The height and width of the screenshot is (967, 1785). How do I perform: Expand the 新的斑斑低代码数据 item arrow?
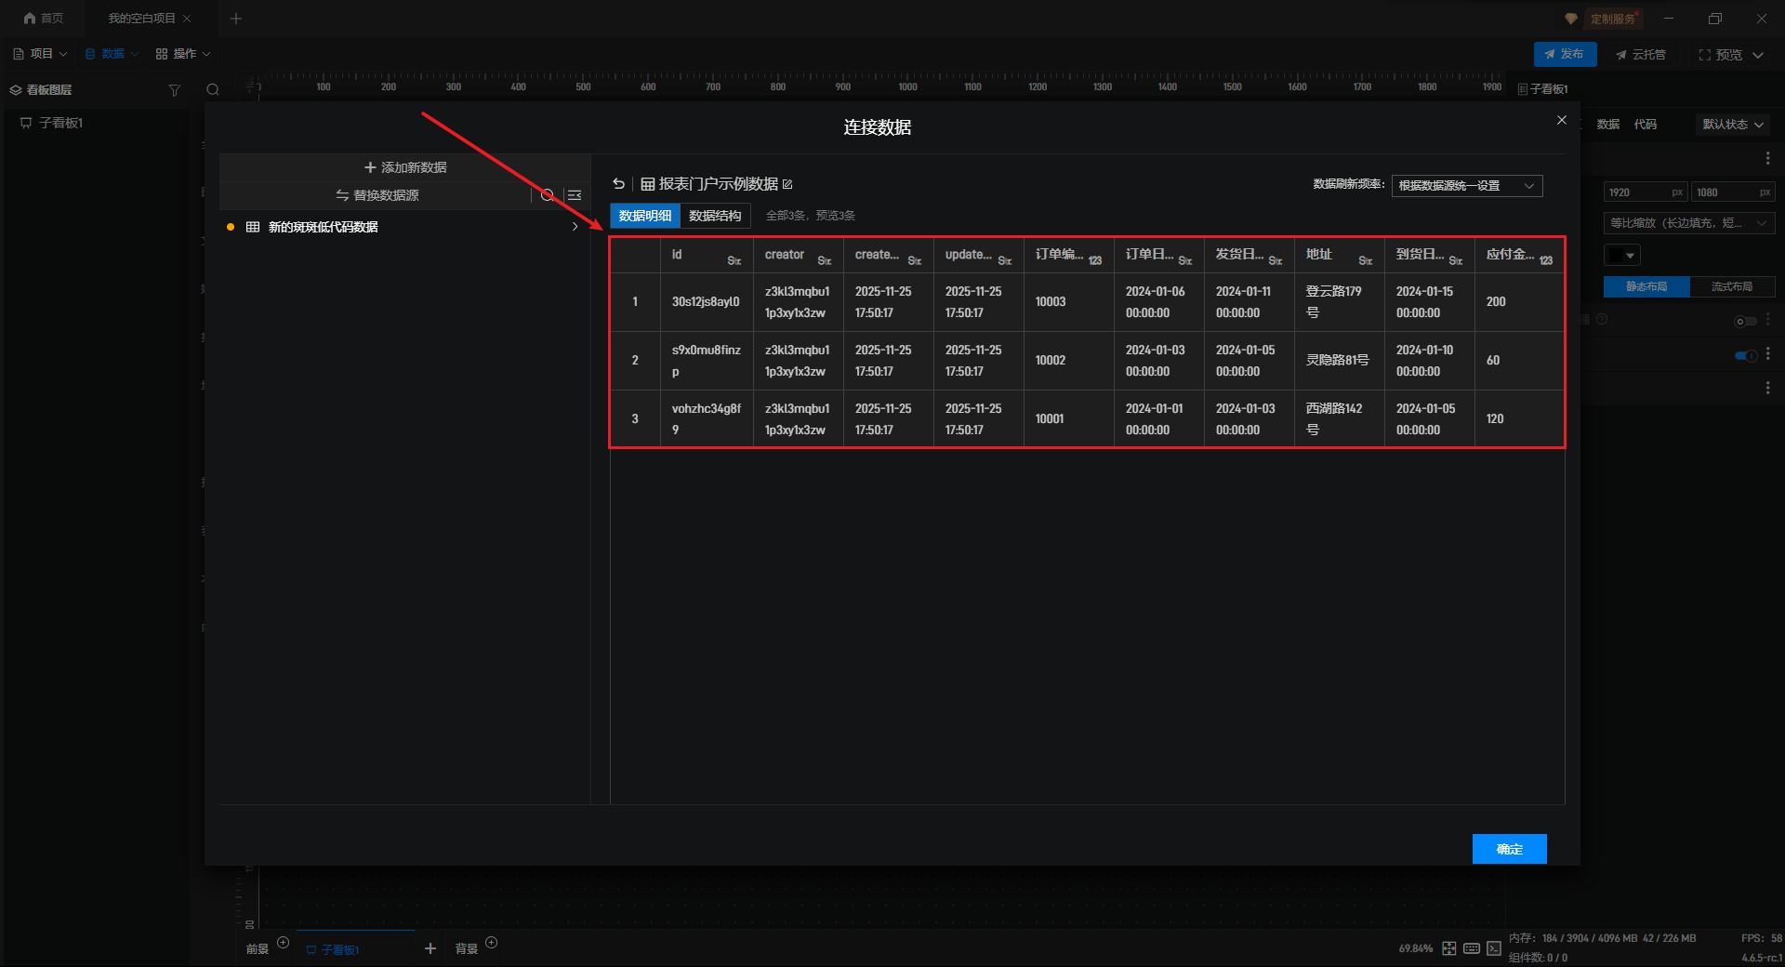575,227
